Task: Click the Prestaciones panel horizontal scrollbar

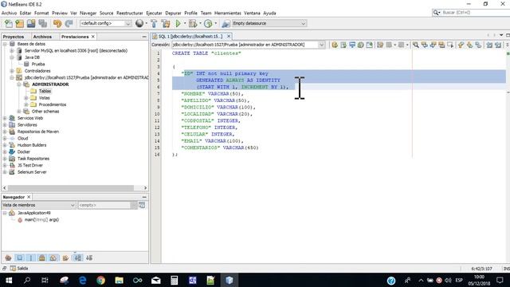Action: tap(71, 188)
